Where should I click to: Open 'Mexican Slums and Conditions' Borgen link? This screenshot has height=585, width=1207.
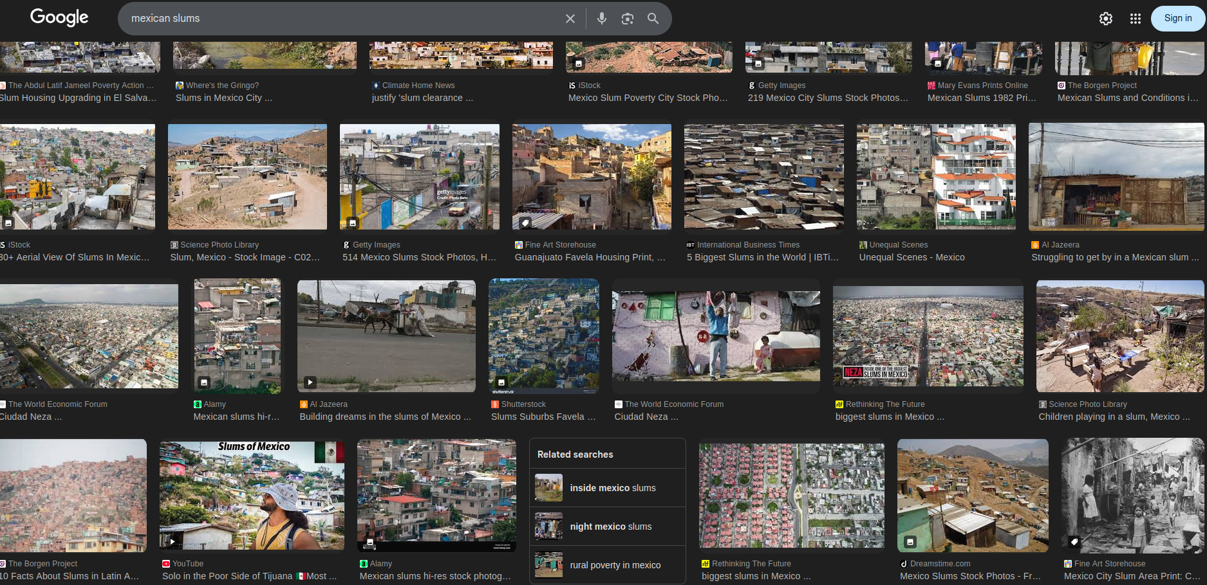[x=1128, y=98]
